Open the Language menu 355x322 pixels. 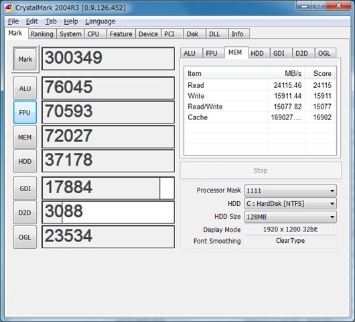click(x=100, y=21)
